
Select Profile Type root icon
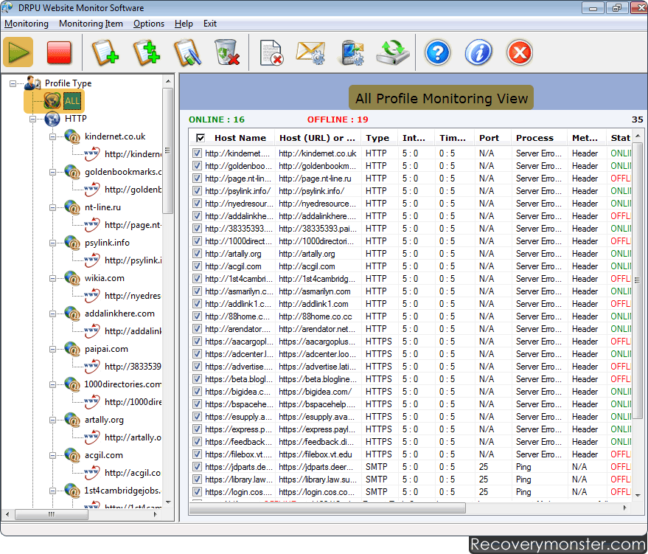pyautogui.click(x=32, y=83)
